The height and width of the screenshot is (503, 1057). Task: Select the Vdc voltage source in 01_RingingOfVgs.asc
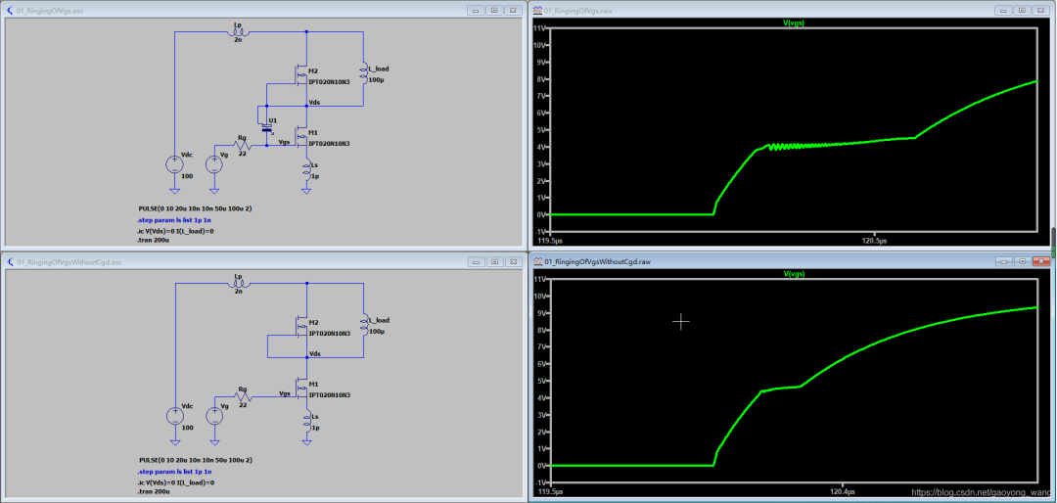(x=174, y=164)
